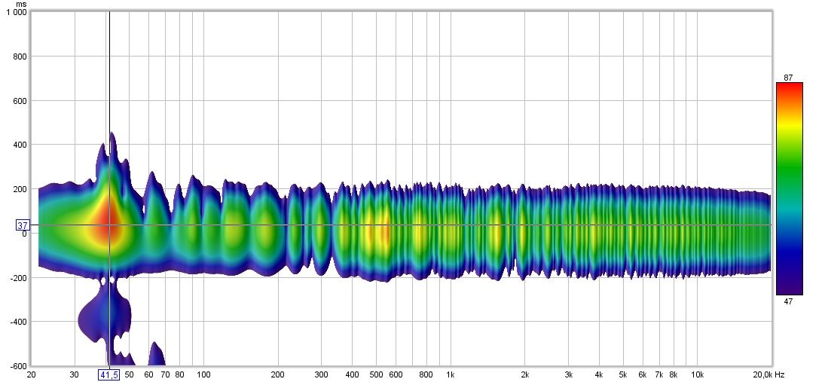Click the '50' label on the frequency axis

[x=129, y=374]
